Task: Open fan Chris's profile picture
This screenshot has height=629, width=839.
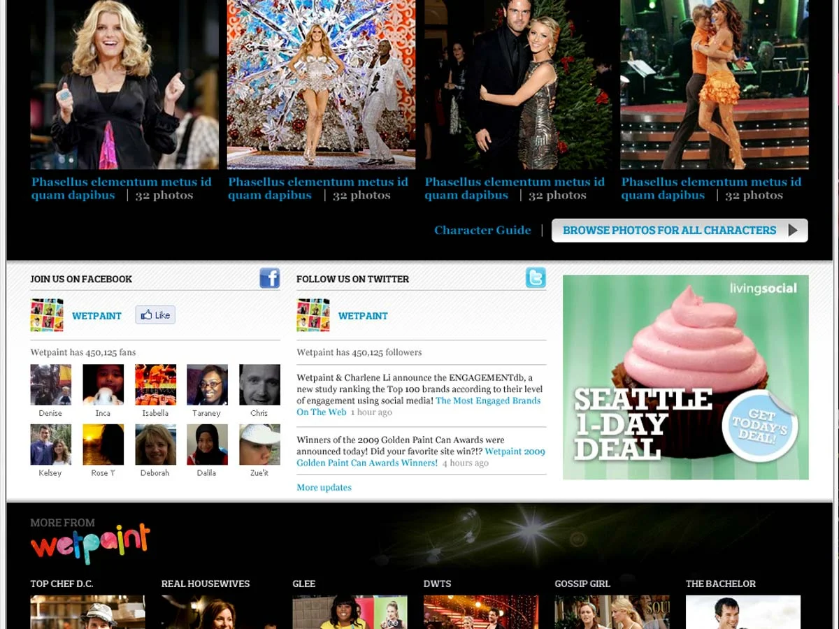Action: tap(259, 384)
